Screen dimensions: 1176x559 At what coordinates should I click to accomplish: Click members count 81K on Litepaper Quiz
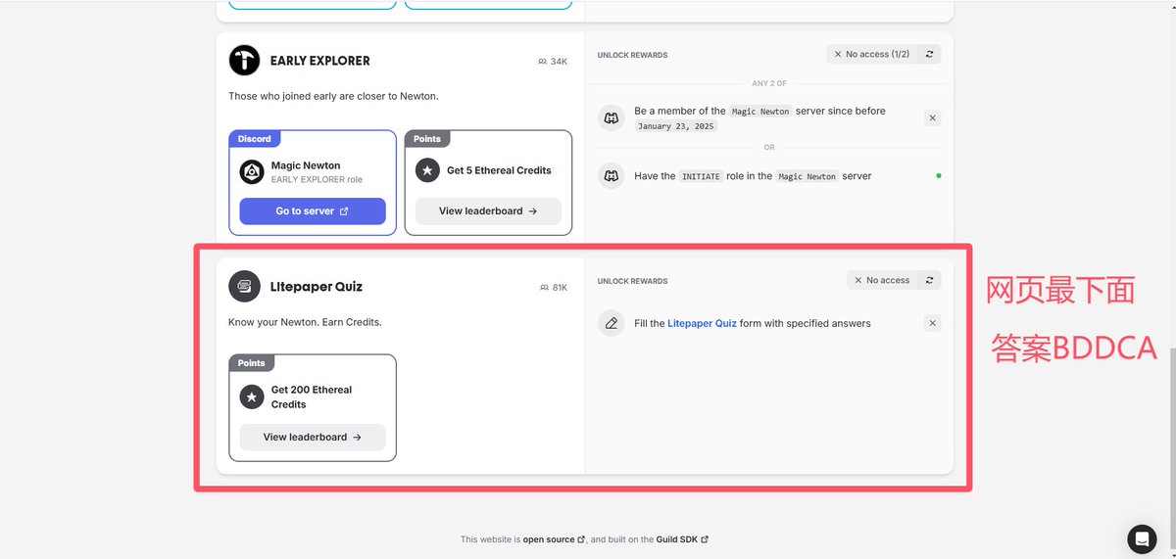pos(553,287)
